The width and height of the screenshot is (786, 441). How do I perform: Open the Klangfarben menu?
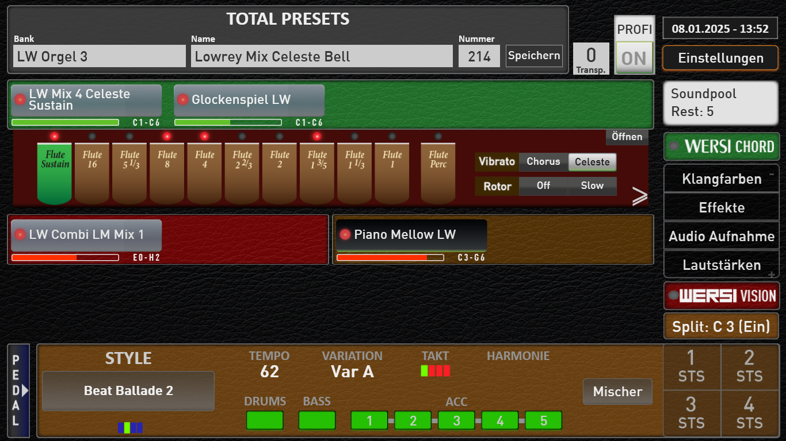[722, 179]
